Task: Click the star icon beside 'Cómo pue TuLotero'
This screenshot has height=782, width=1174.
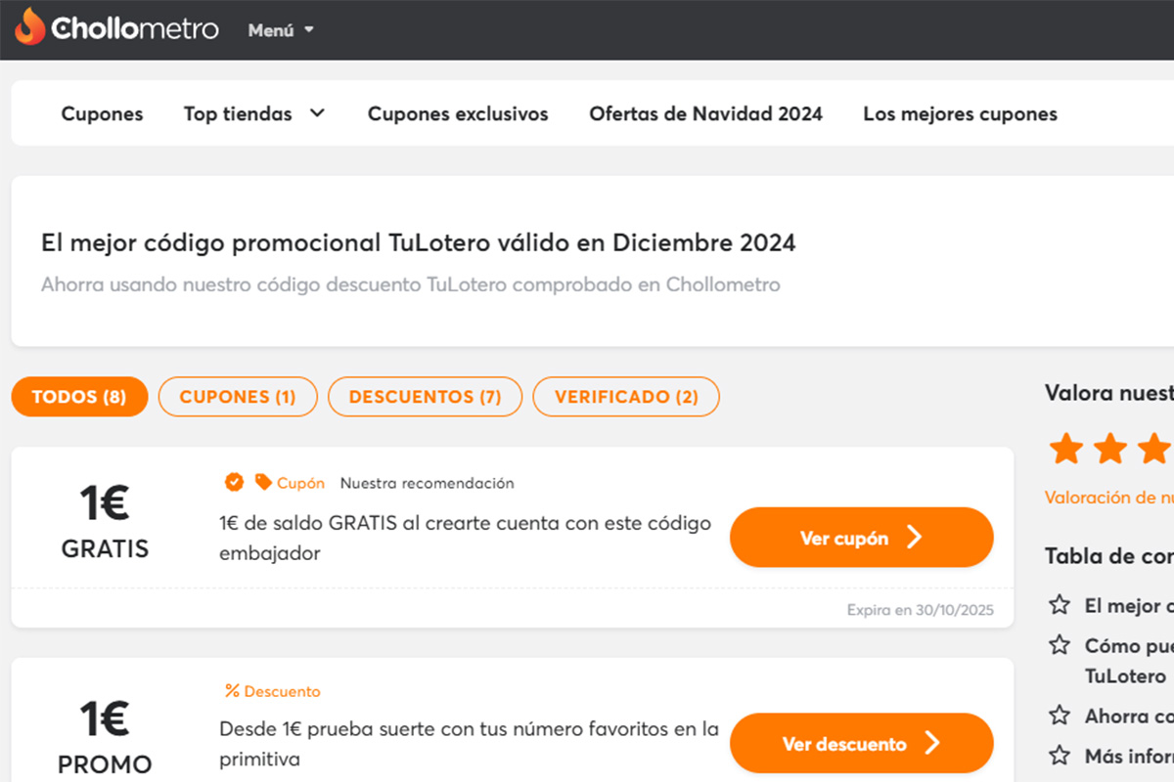Action: coord(1060,645)
